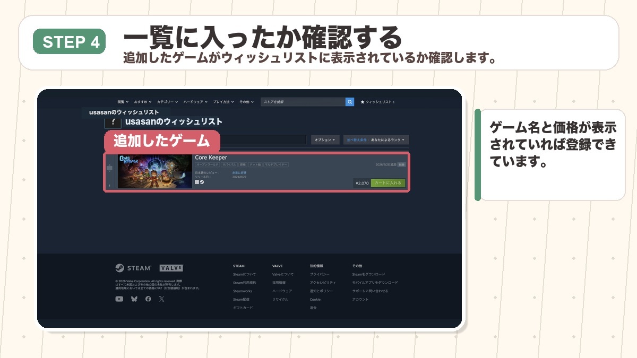The image size is (637, 358).
Task: Click the wishlist filter search field
Action: pos(263,140)
